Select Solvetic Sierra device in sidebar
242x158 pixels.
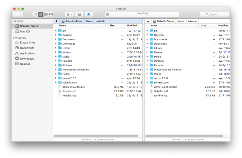tap(32, 26)
